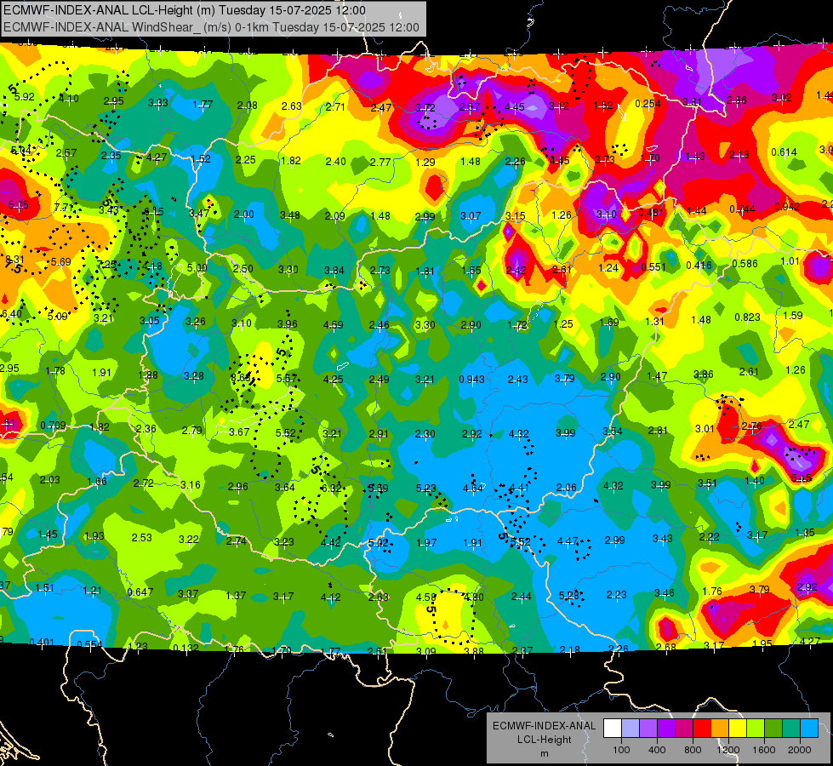This screenshot has width=833, height=766.
Task: Click the vivid violet legend swatch after 400
Action: (666, 729)
